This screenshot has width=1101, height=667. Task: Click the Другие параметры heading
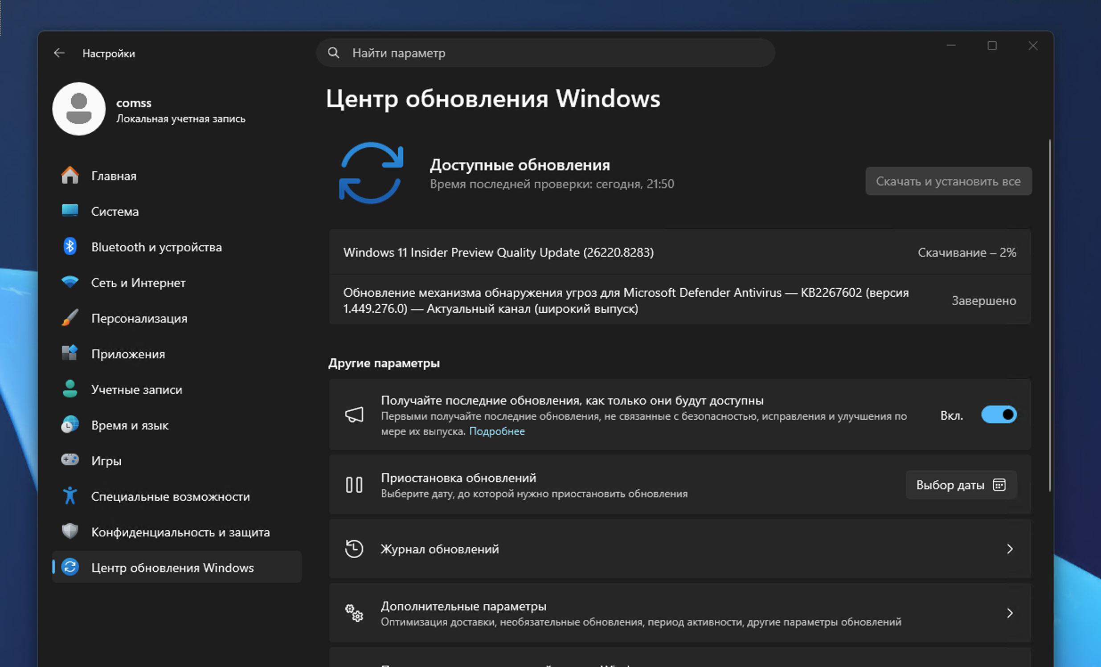tap(384, 363)
